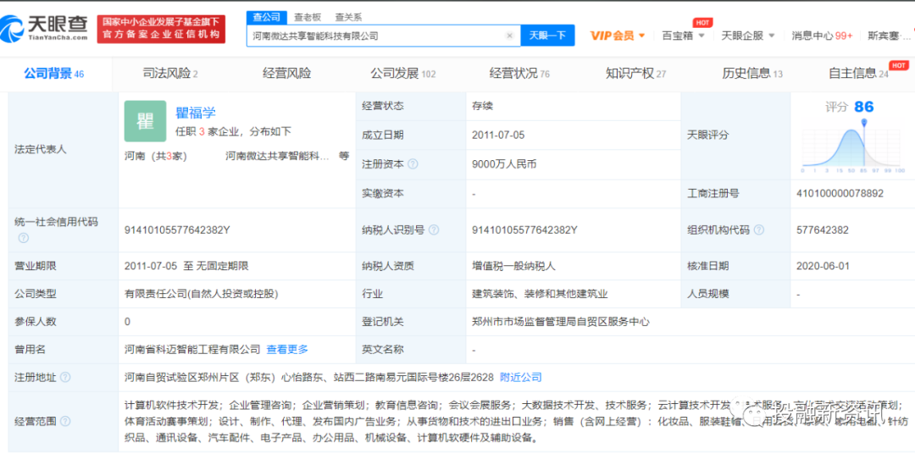Click the 核准日期 value 2020-06-01
The width and height of the screenshot is (915, 454).
(823, 266)
